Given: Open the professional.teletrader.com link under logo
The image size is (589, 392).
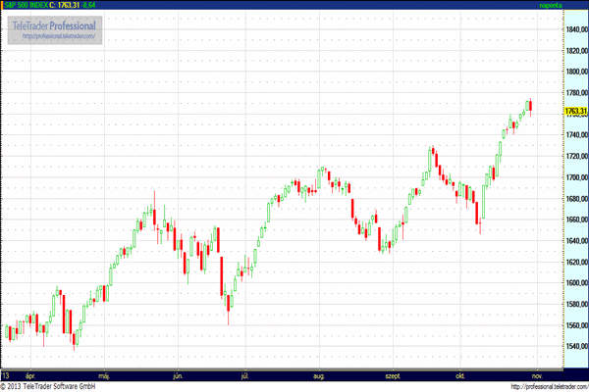Looking at the screenshot, I should [59, 36].
